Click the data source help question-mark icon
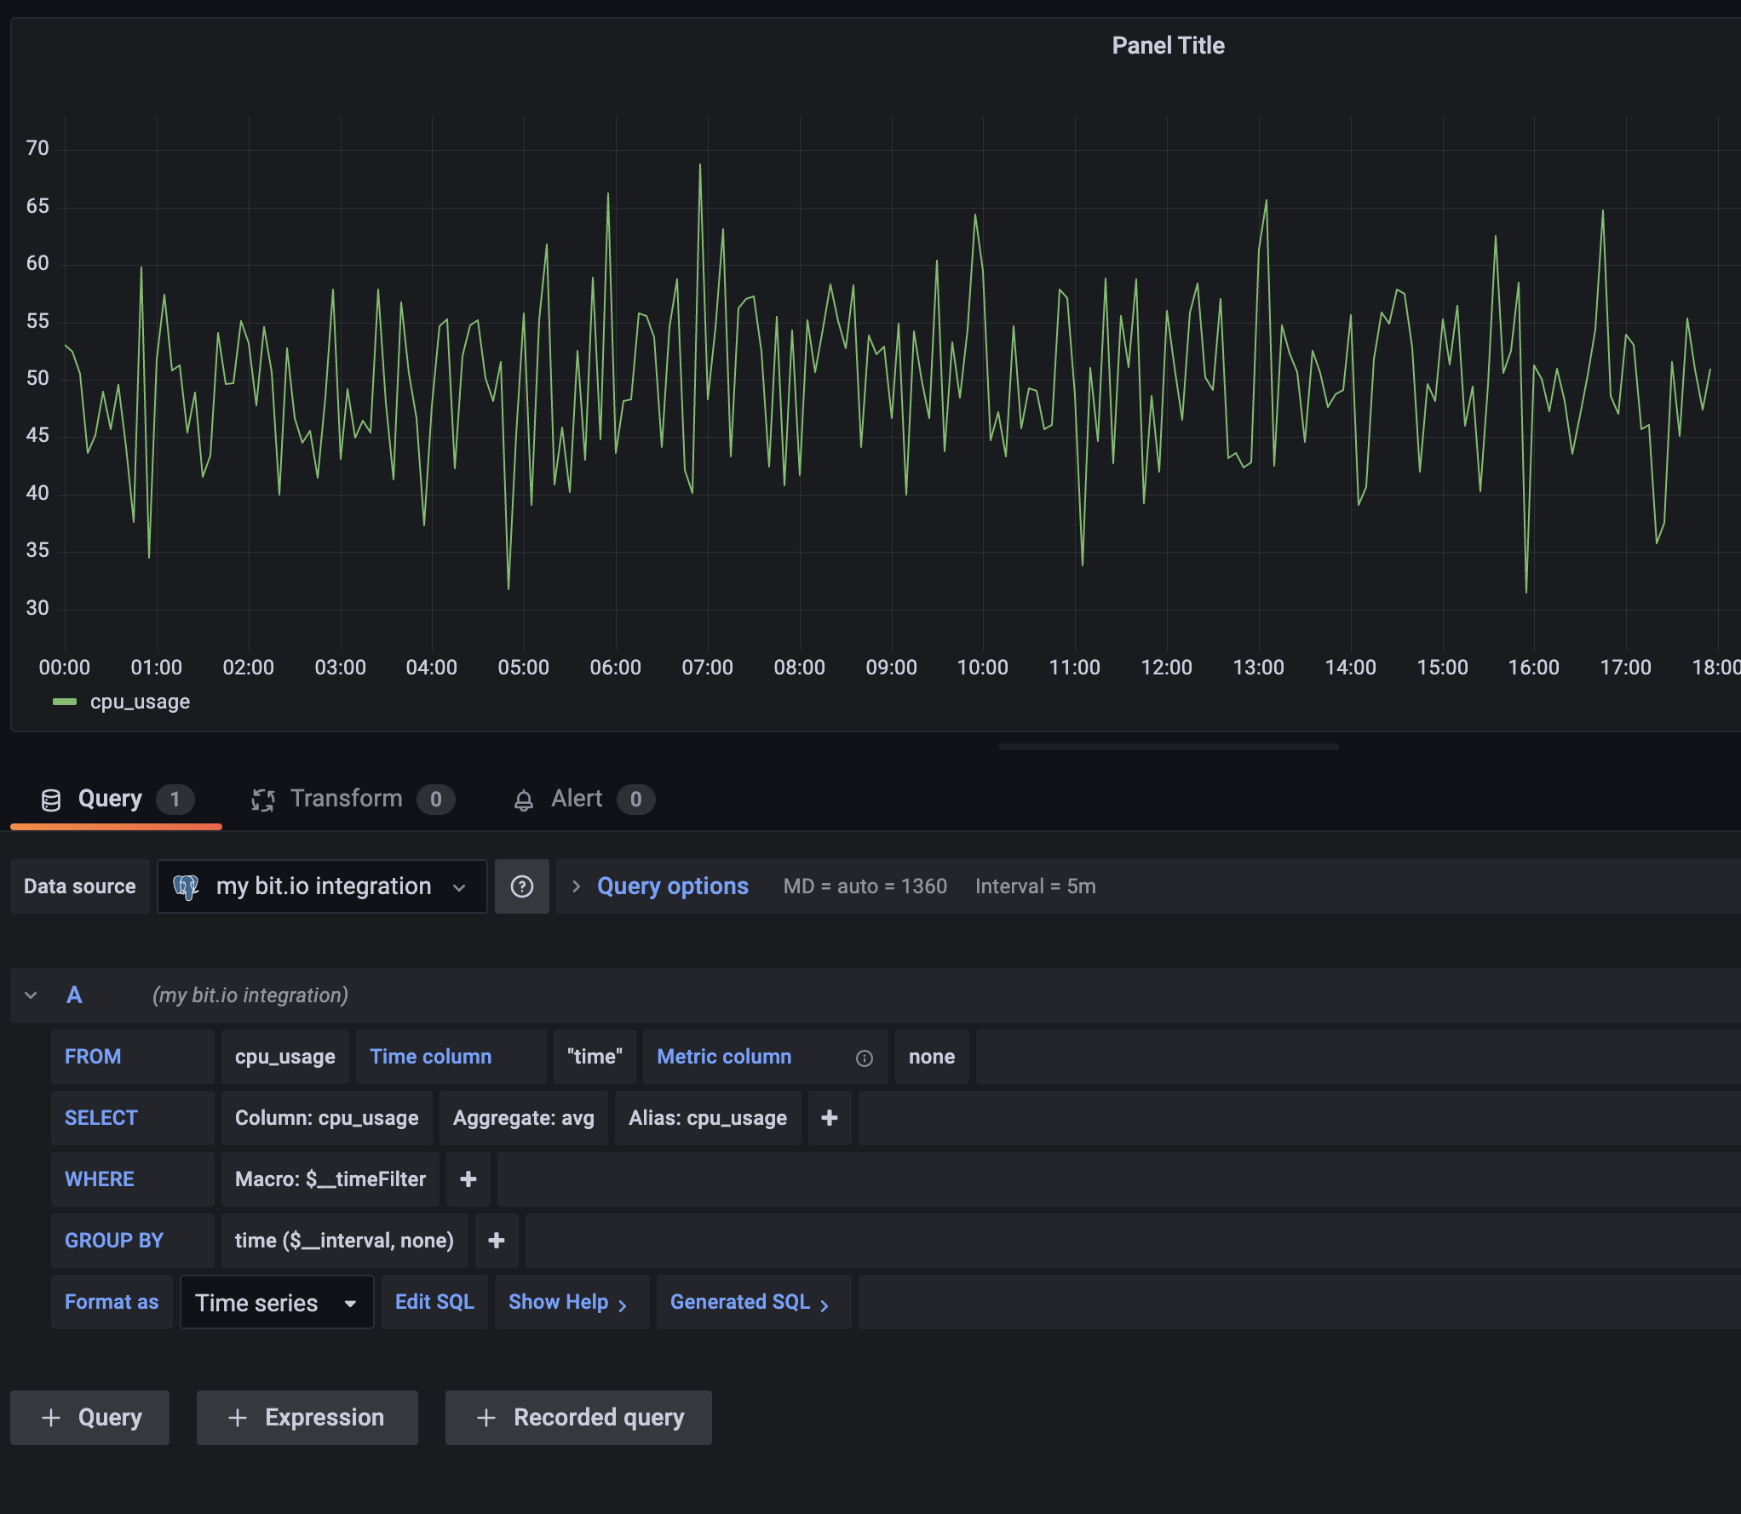 (x=521, y=886)
